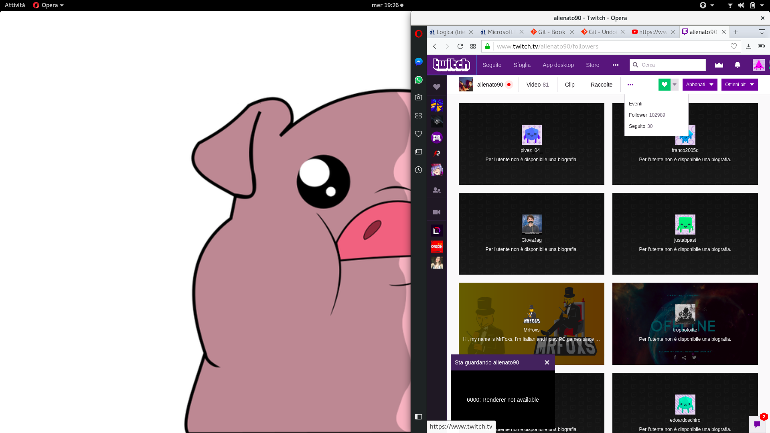Open the Ottieni bit dropdown
The image size is (770, 433).
(739, 85)
